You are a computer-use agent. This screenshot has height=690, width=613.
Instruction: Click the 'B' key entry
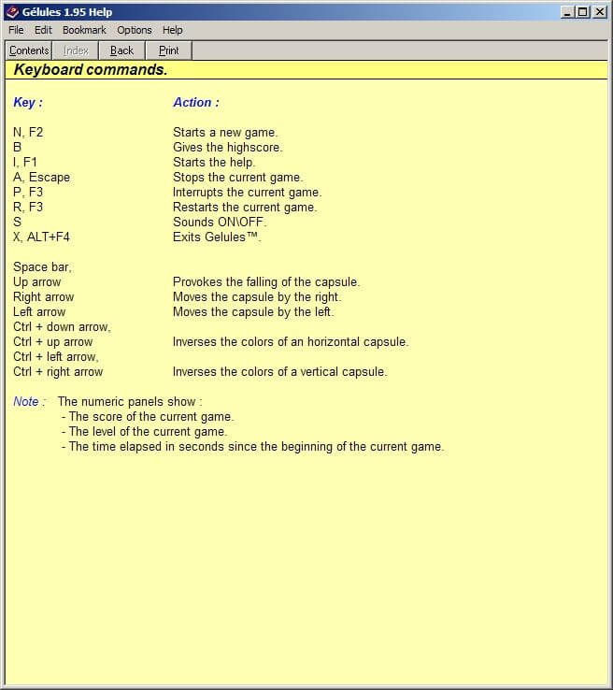(x=17, y=147)
